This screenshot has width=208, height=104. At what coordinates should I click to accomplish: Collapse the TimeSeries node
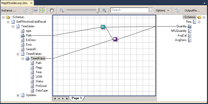[x=13, y=26]
